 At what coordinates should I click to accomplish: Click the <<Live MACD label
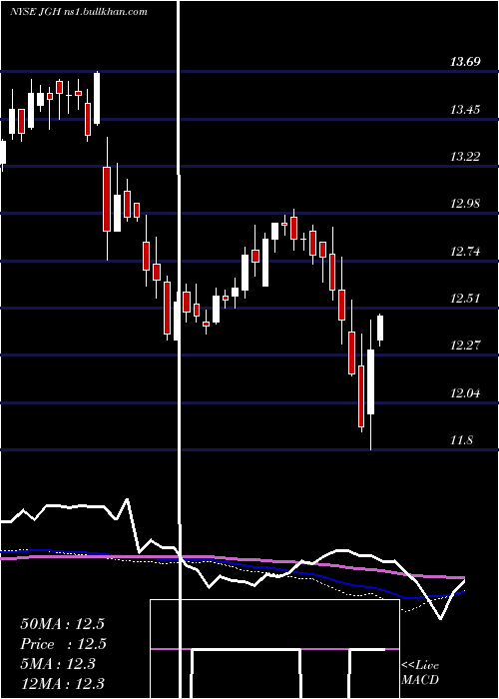click(420, 672)
